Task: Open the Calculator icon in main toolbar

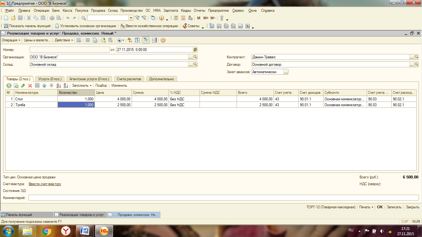Action: (176, 18)
